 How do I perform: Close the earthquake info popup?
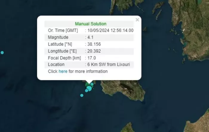(137, 20)
